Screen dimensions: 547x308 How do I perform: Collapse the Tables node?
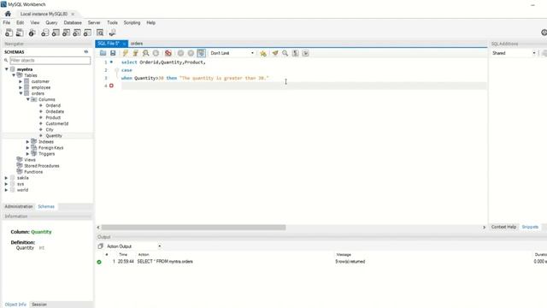14,75
